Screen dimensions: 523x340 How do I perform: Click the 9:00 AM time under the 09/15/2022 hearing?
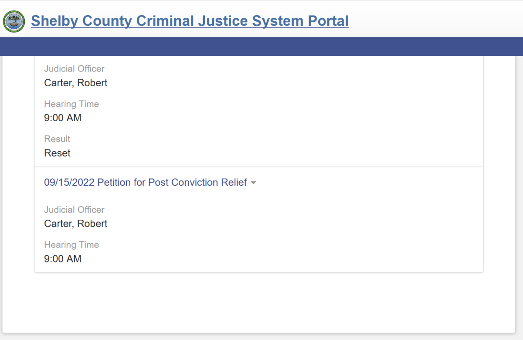click(63, 259)
